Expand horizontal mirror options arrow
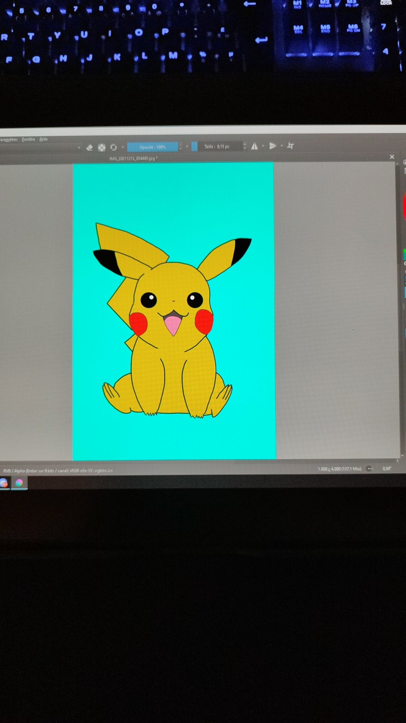 [x=263, y=146]
